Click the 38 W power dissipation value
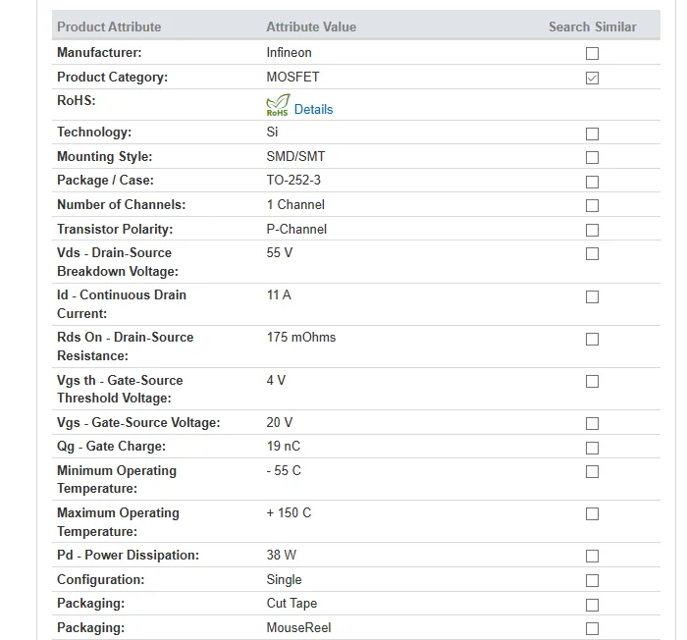Screen dimensions: 687x640 point(282,555)
